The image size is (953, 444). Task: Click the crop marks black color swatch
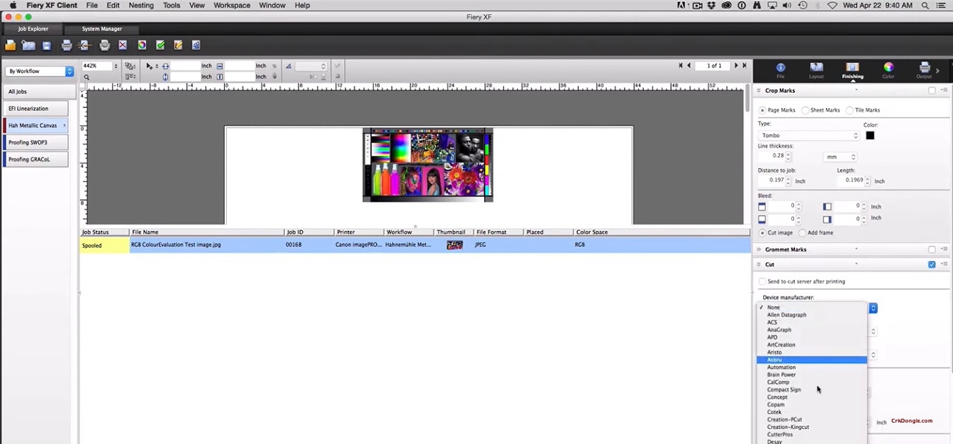869,135
